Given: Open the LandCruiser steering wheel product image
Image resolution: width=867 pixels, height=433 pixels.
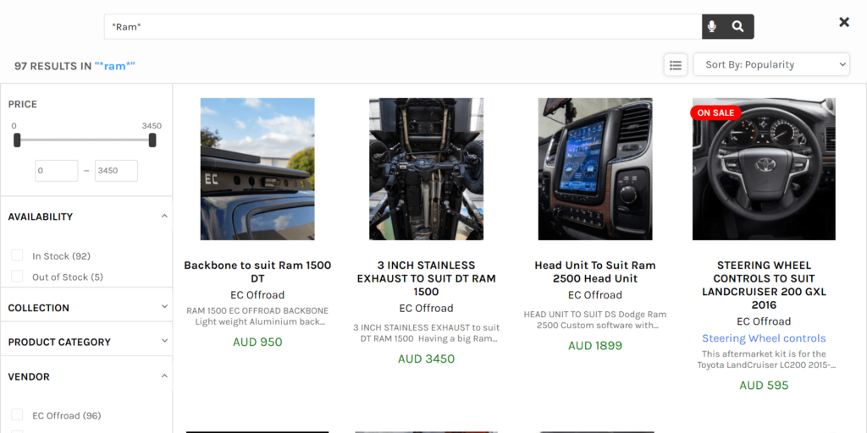Looking at the screenshot, I should coord(764,169).
